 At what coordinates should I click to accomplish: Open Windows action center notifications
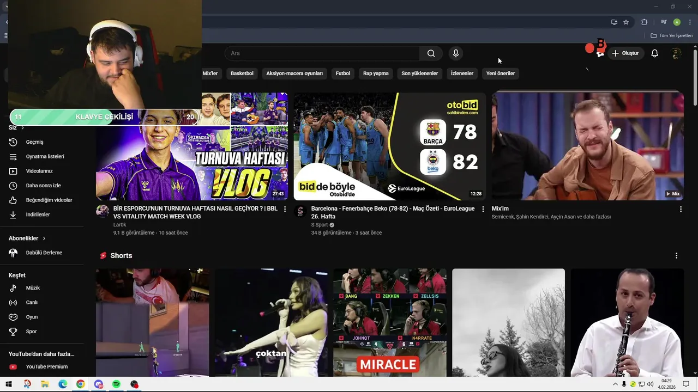point(686,384)
